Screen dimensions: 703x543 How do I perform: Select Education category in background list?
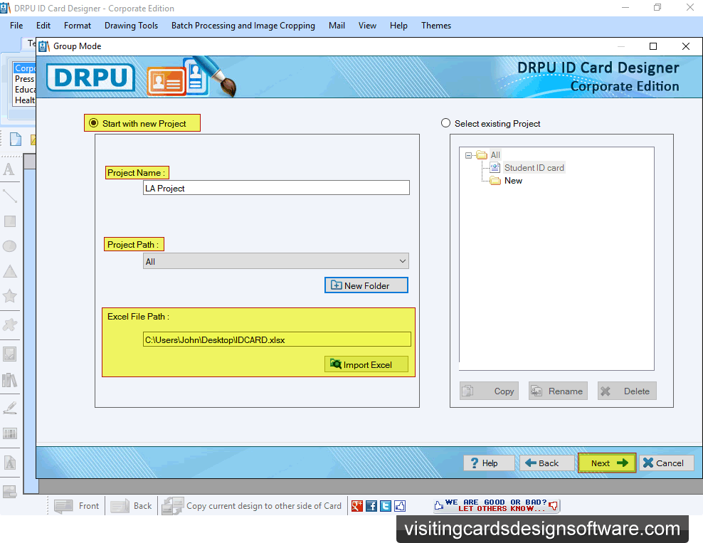tap(24, 90)
